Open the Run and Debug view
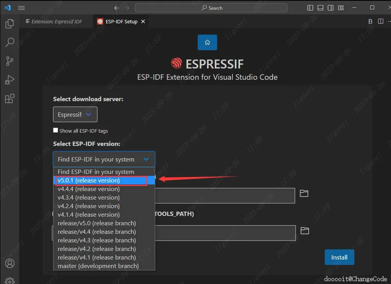 click(x=9, y=80)
